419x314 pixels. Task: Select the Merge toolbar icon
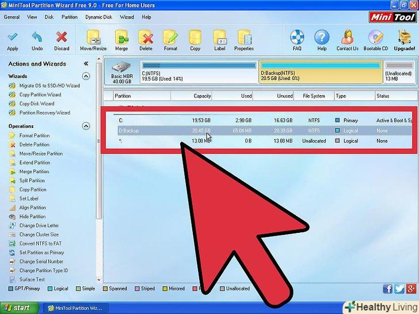[x=121, y=37]
